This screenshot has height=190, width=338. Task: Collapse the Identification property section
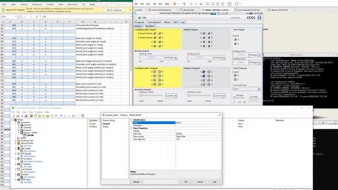tap(131, 120)
